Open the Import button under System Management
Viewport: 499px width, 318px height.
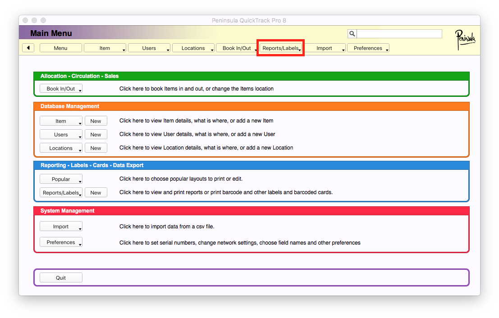[61, 227]
